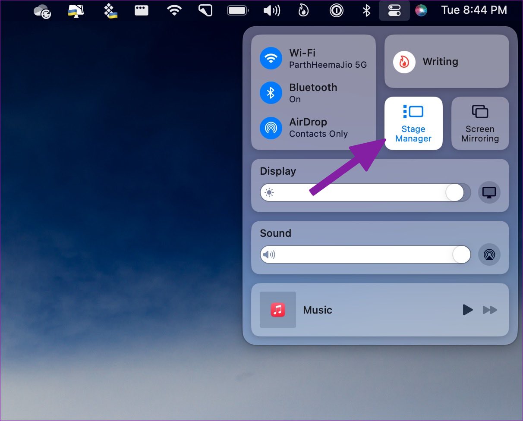Play music in Music widget

click(467, 310)
